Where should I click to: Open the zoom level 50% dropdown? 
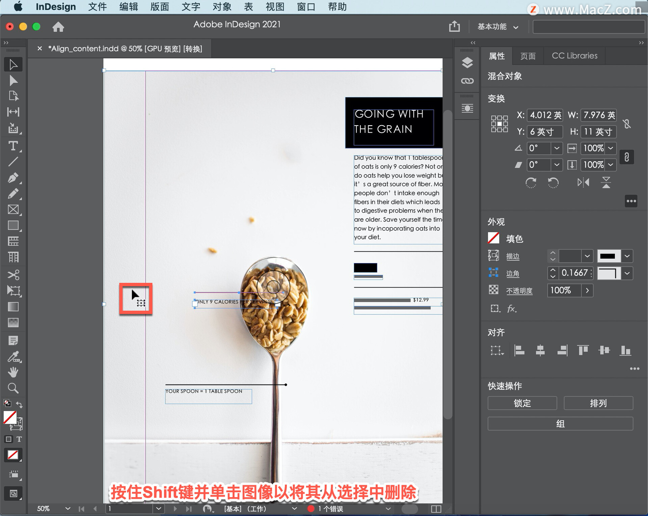[67, 509]
